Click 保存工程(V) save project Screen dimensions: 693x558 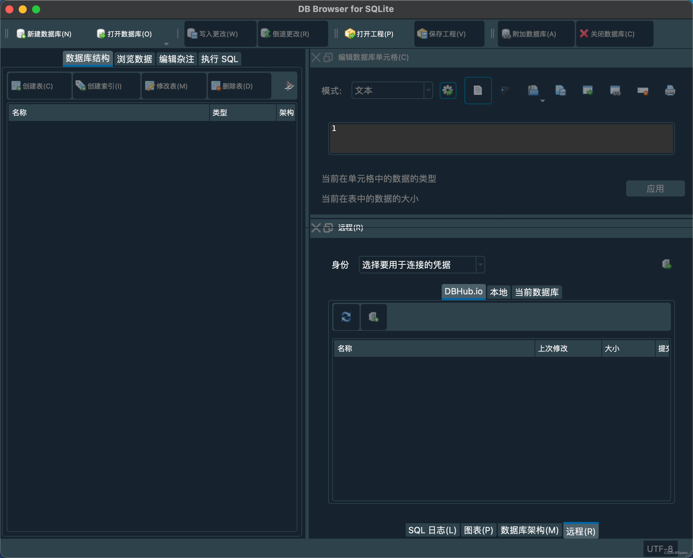pyautogui.click(x=449, y=34)
